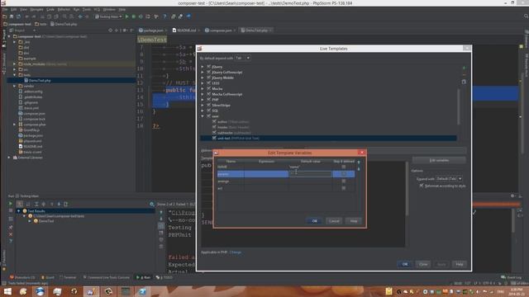Image resolution: width=529 pixels, height=297 pixels.
Task: Click the orange test progress bar
Action: 496,205
